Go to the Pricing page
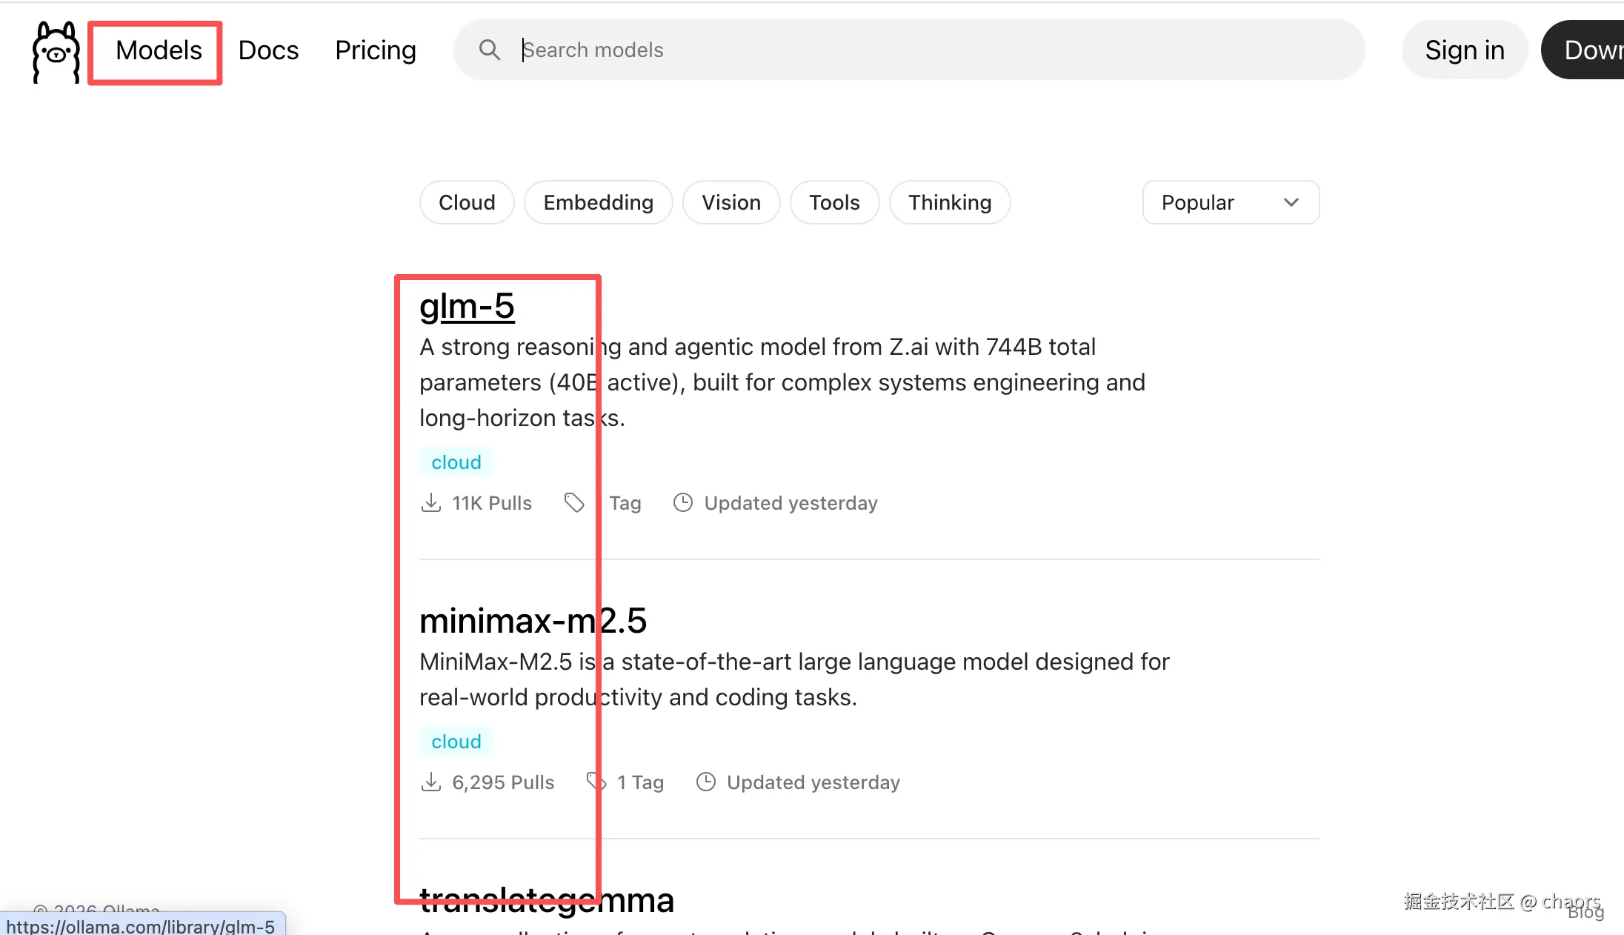 pyautogui.click(x=375, y=50)
